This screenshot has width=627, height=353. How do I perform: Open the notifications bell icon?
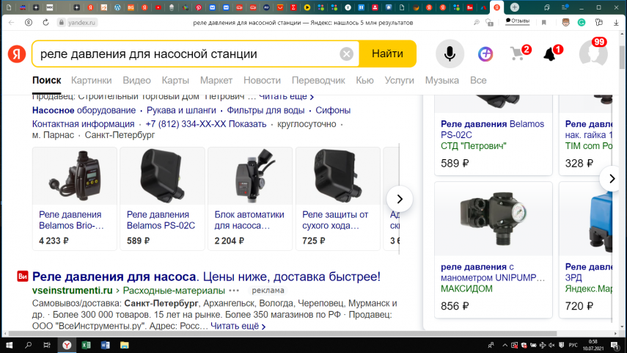(551, 54)
